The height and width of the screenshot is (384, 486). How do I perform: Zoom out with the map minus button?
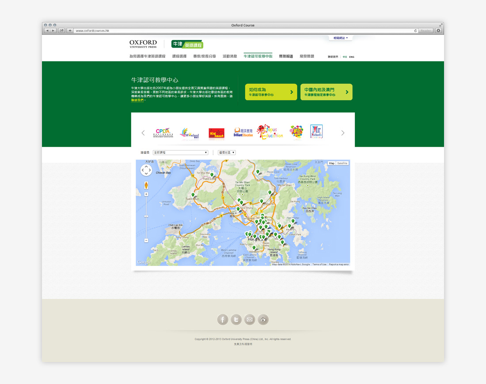click(146, 240)
